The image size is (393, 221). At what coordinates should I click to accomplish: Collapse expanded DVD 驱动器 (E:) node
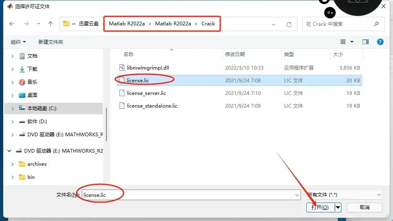[9, 151]
